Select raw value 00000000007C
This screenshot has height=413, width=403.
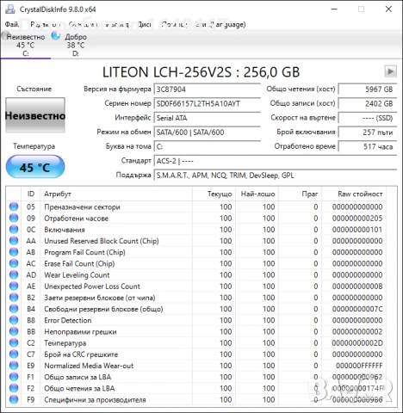[357, 309]
